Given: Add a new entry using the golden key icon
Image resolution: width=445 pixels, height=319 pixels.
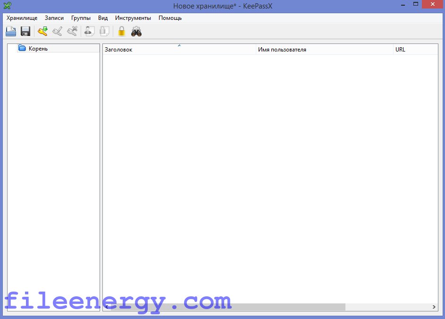Looking at the screenshot, I should coord(42,31).
